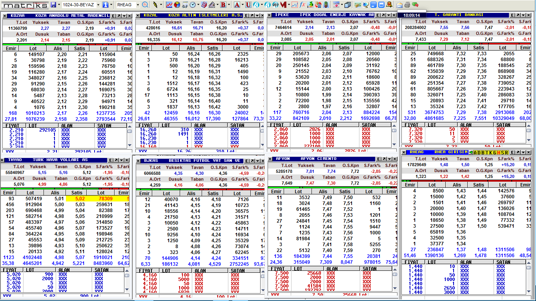
Task: Open the envelope messages icon
Action: pyautogui.click(x=399, y=5)
